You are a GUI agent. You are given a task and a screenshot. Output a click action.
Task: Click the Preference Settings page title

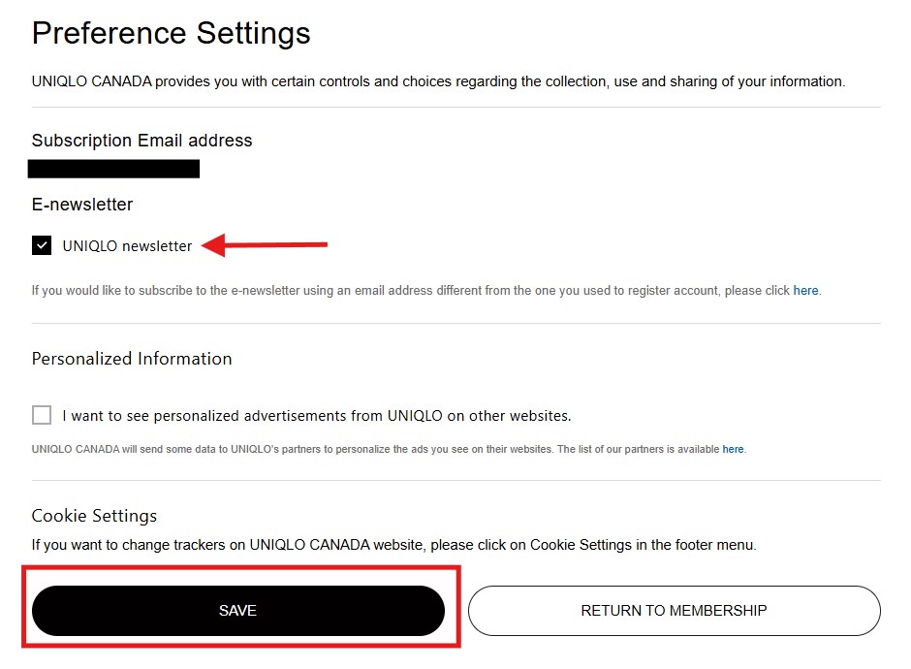(x=171, y=33)
